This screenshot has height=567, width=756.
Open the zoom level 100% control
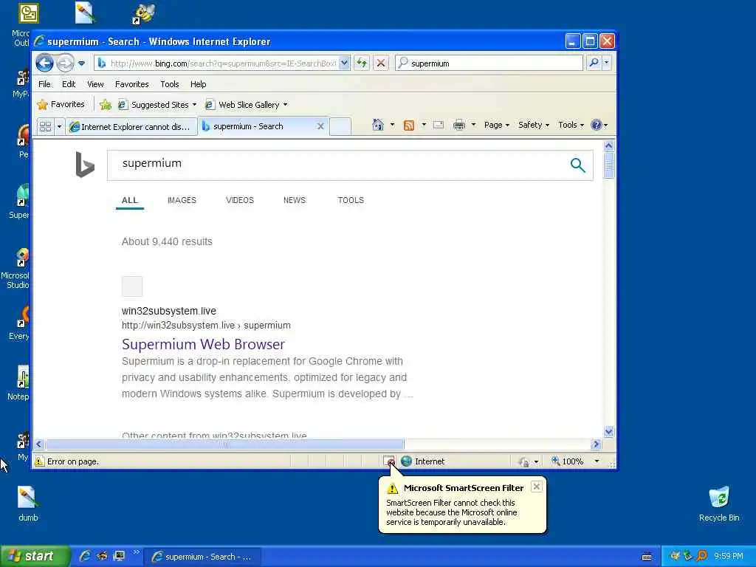pyautogui.click(x=576, y=461)
